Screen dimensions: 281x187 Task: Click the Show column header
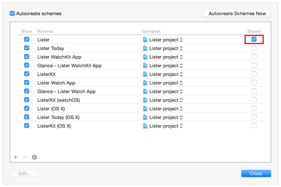click(x=27, y=31)
